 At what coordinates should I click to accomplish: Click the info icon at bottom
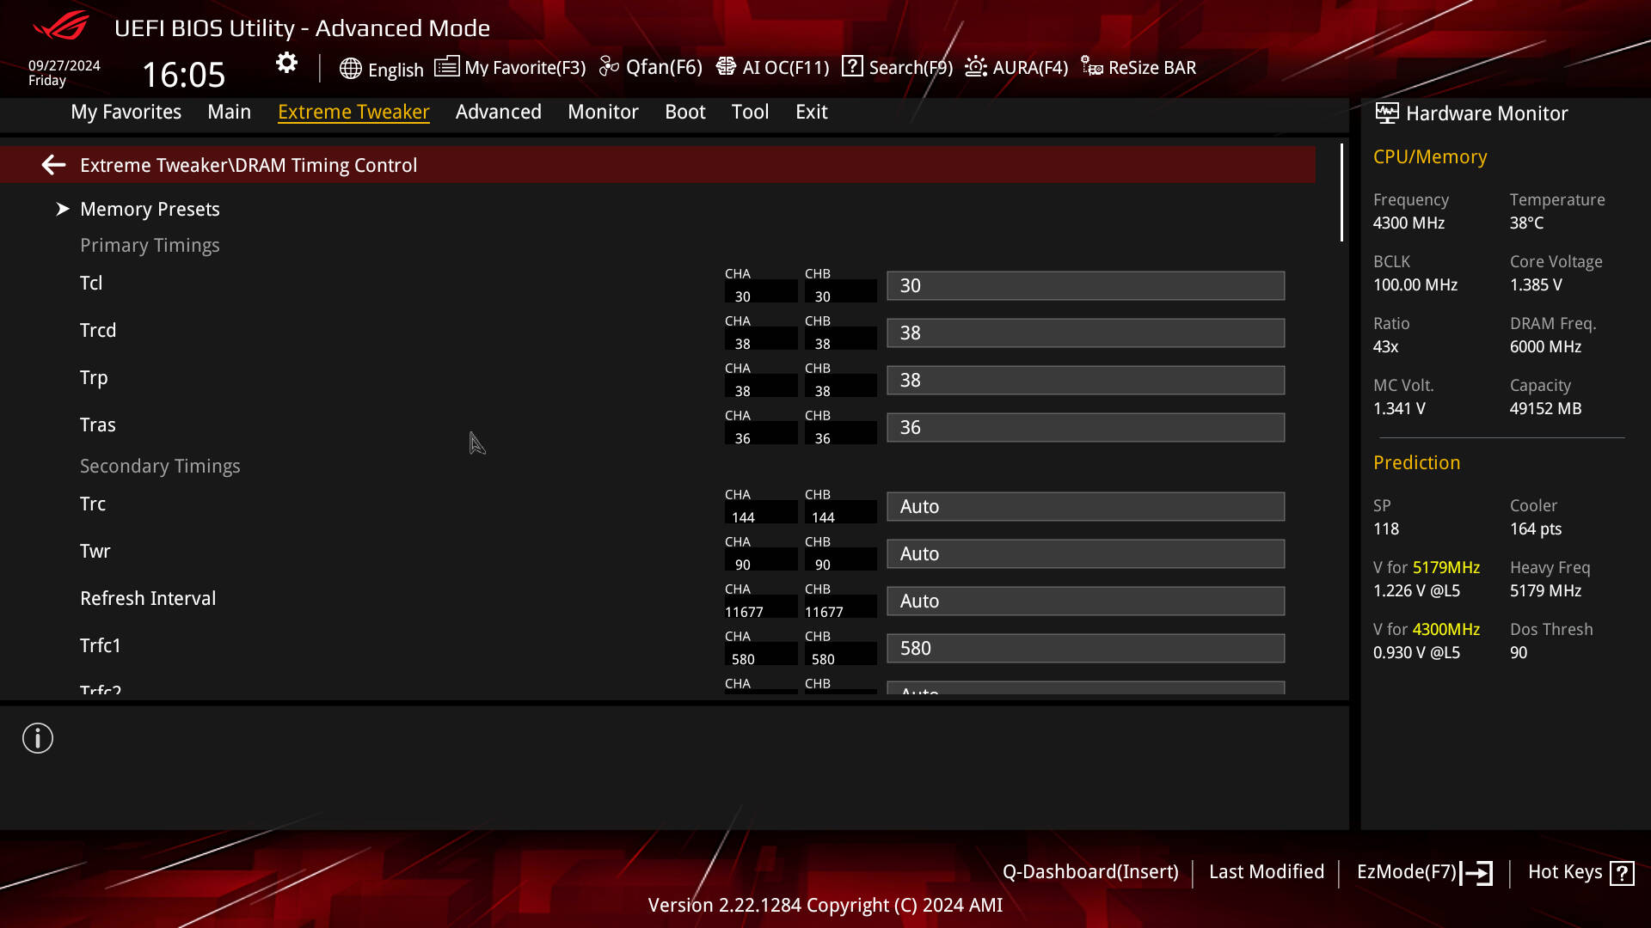point(38,738)
